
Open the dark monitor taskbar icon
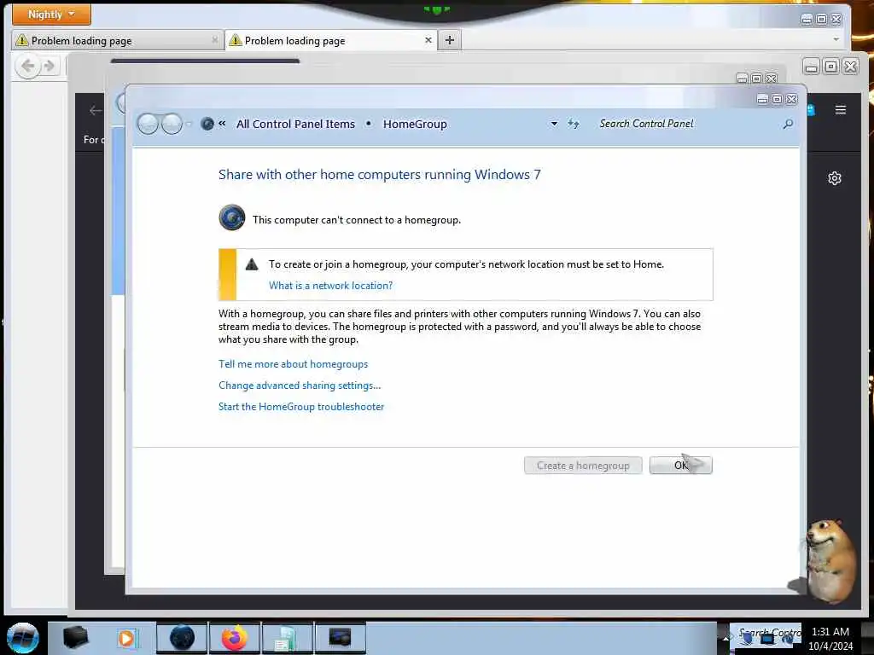pos(340,638)
